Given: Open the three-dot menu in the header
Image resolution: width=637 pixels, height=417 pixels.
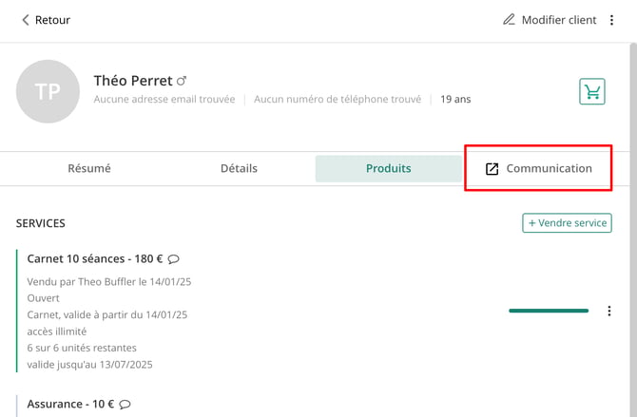Looking at the screenshot, I should [x=611, y=20].
